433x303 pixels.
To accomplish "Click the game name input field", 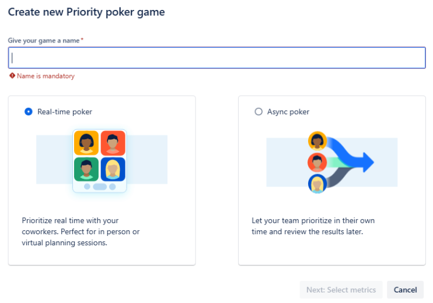I will coord(216,58).
